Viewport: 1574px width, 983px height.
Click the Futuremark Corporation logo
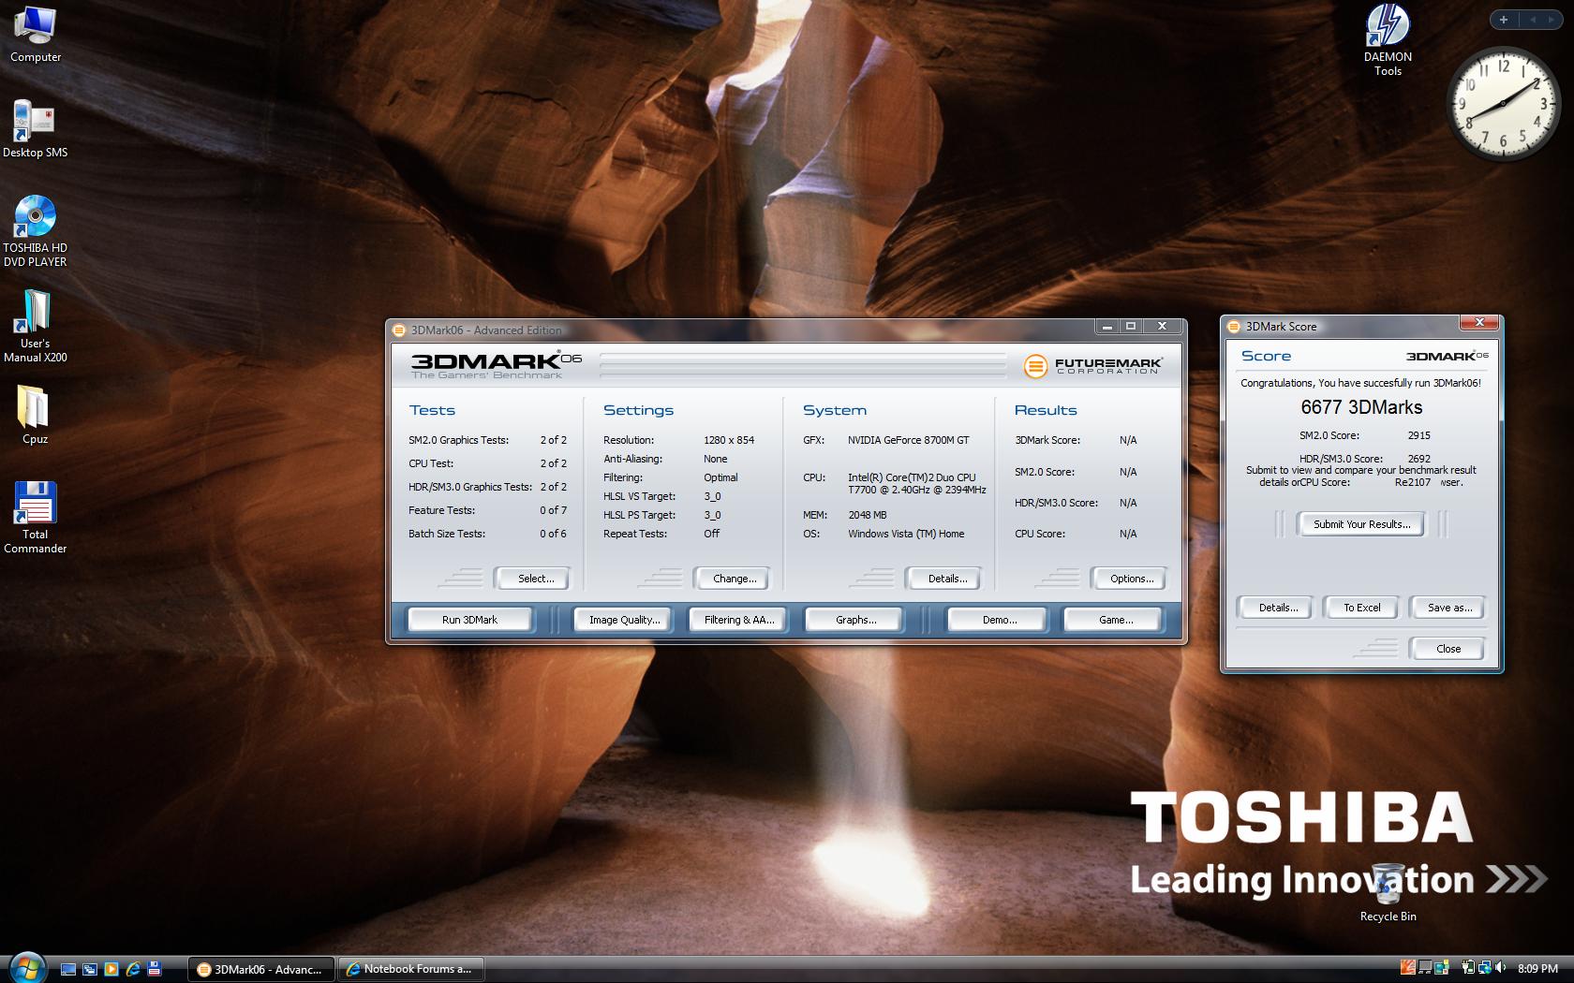tap(1092, 365)
